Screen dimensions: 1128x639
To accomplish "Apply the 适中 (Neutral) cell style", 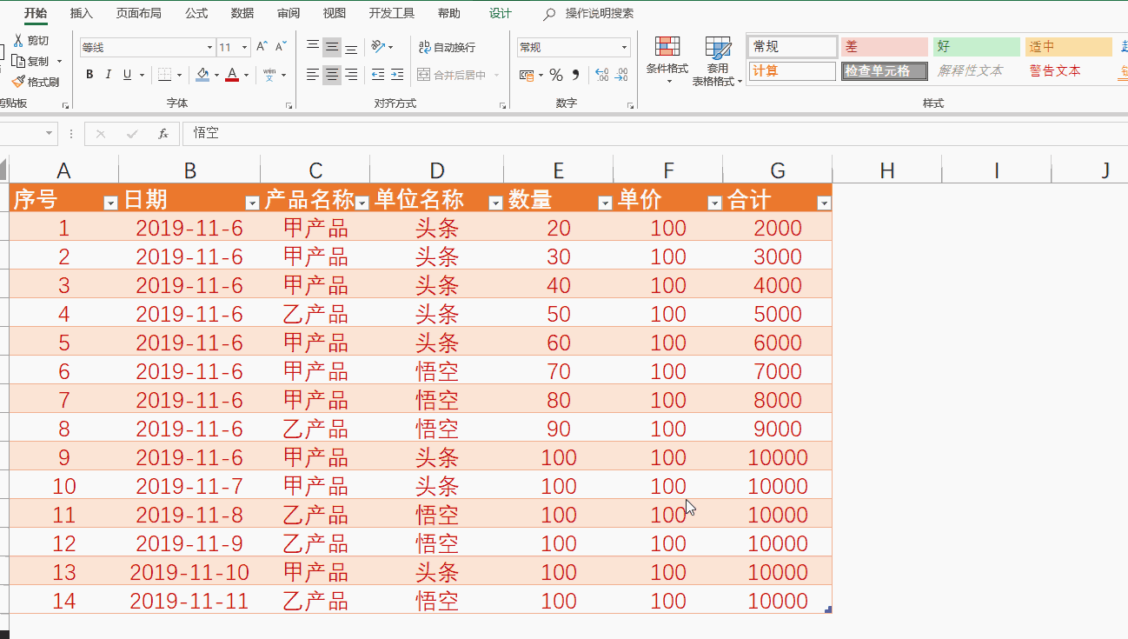I will coord(1069,47).
